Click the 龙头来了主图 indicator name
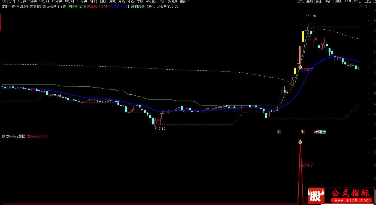 tap(56, 7)
